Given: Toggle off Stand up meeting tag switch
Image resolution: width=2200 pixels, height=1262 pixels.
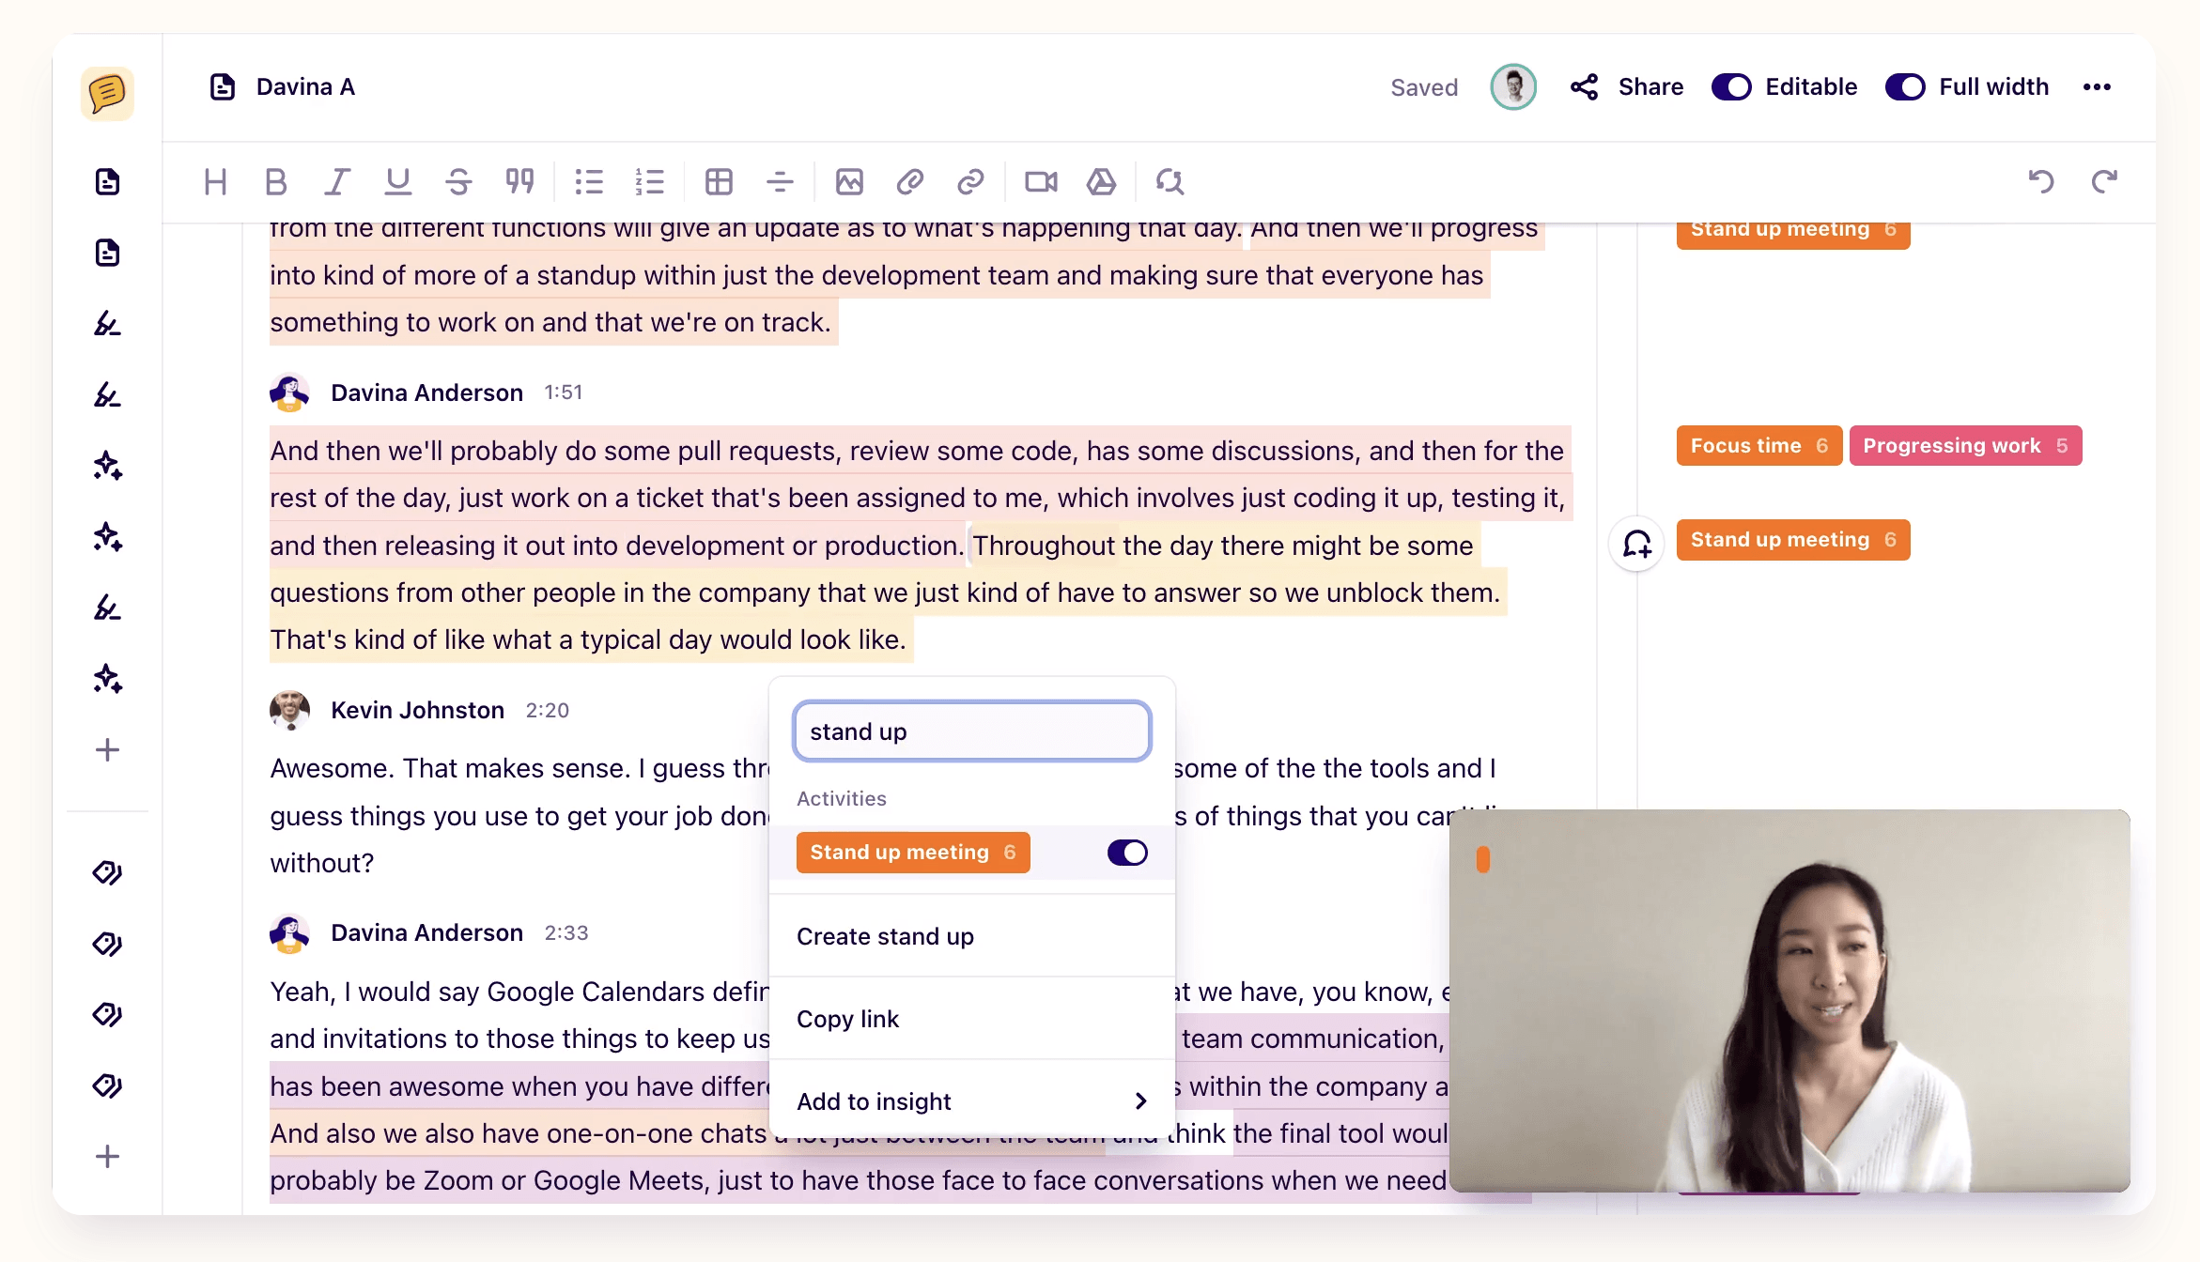Looking at the screenshot, I should [x=1127, y=853].
